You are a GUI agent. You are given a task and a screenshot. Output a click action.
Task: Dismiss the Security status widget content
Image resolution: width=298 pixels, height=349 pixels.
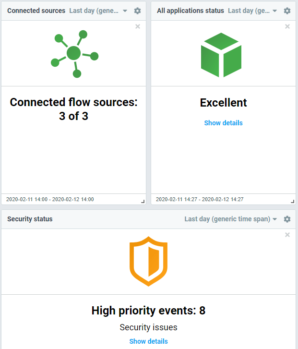(287, 235)
